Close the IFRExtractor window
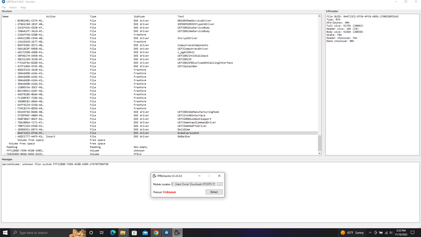Viewport: 421px width, 237px height. click(x=219, y=176)
